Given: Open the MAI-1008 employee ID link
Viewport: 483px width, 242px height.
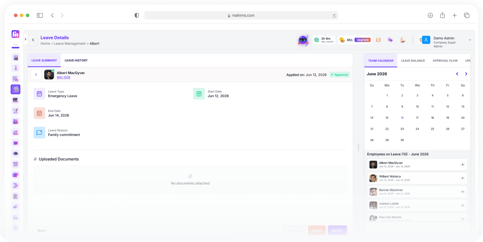Looking at the screenshot, I should click(63, 77).
